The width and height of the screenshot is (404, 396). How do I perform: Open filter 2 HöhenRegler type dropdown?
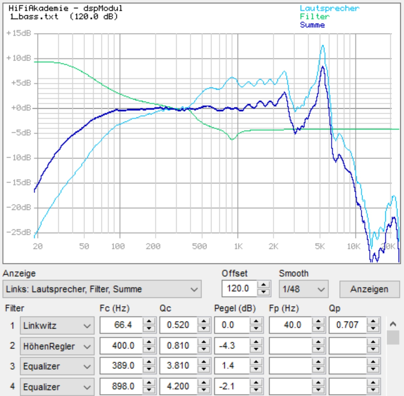57,346
